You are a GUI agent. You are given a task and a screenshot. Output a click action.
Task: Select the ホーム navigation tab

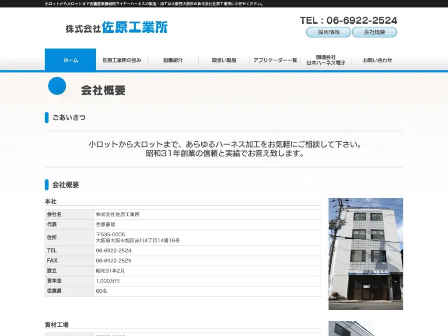(x=70, y=60)
